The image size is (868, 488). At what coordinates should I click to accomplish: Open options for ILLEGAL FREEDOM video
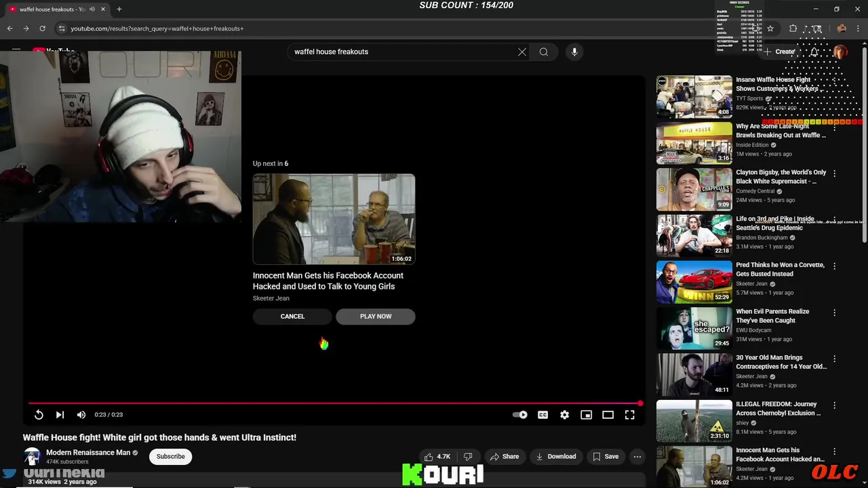click(x=835, y=405)
